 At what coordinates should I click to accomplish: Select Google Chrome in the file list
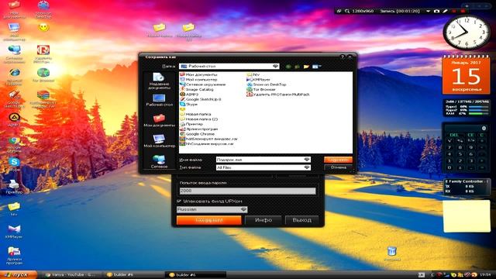[x=198, y=134]
